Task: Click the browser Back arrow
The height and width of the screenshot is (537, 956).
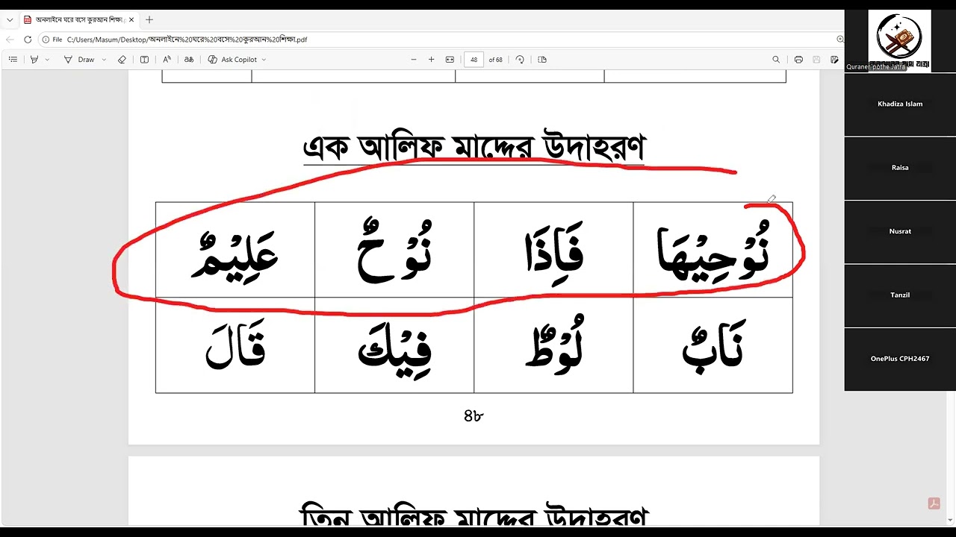Action: point(10,40)
